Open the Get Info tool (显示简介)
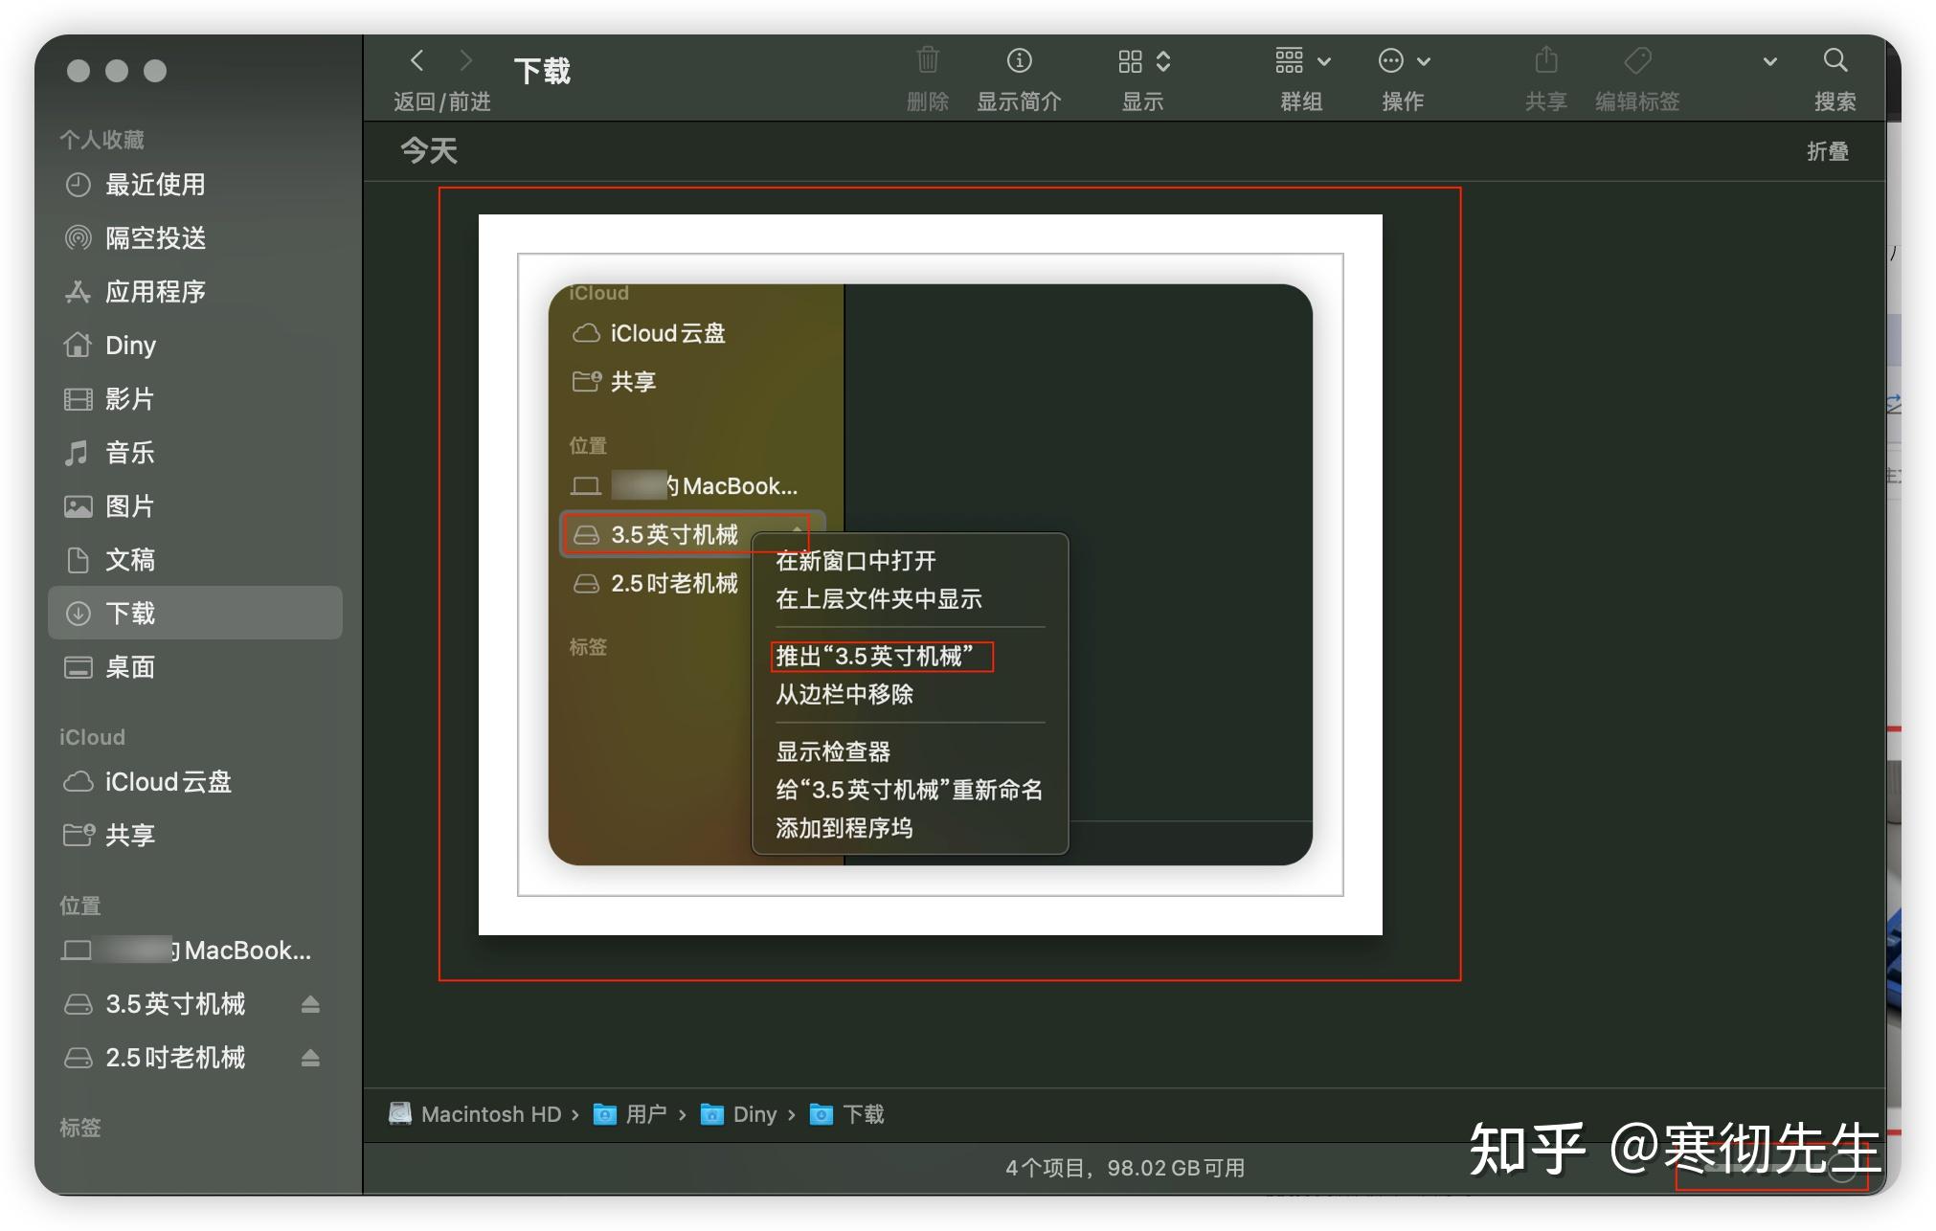Viewport: 1936px width, 1231px height. coord(1018,61)
